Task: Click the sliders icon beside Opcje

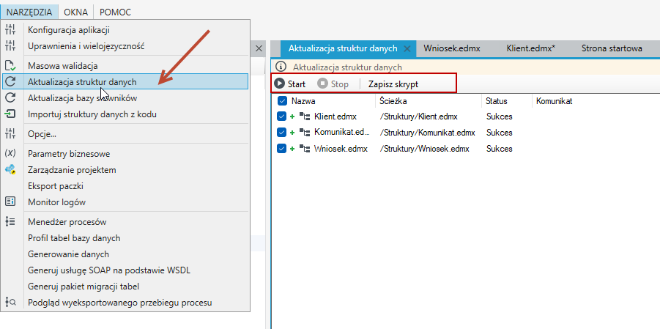Action: tap(10, 134)
